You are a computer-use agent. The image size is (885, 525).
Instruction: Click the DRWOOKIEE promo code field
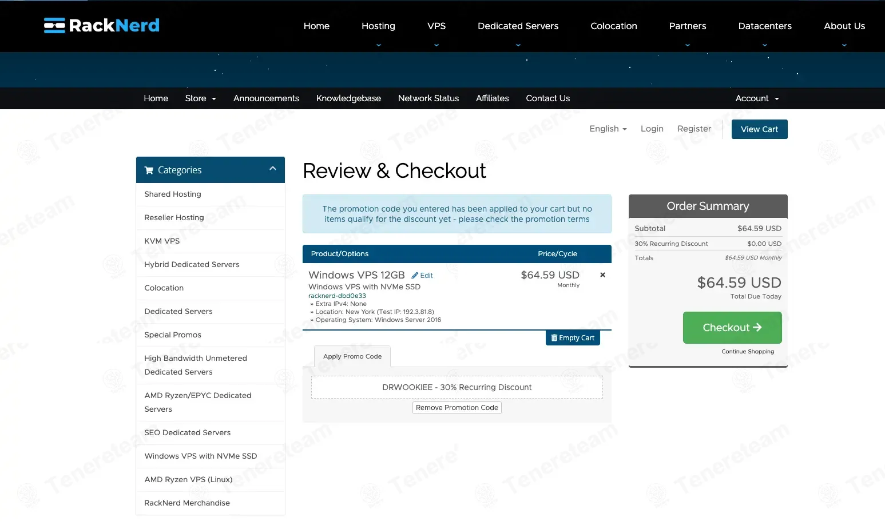[457, 387]
